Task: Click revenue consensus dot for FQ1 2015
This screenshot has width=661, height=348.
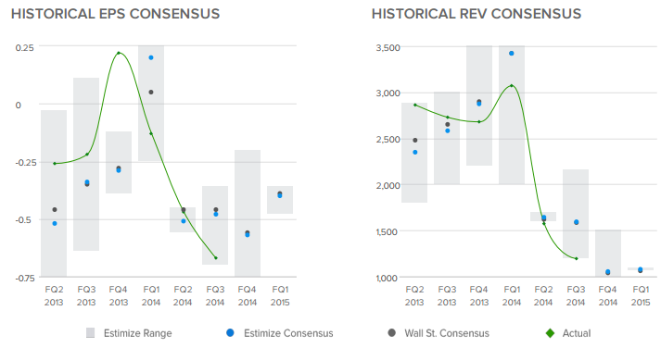Action: click(x=641, y=269)
